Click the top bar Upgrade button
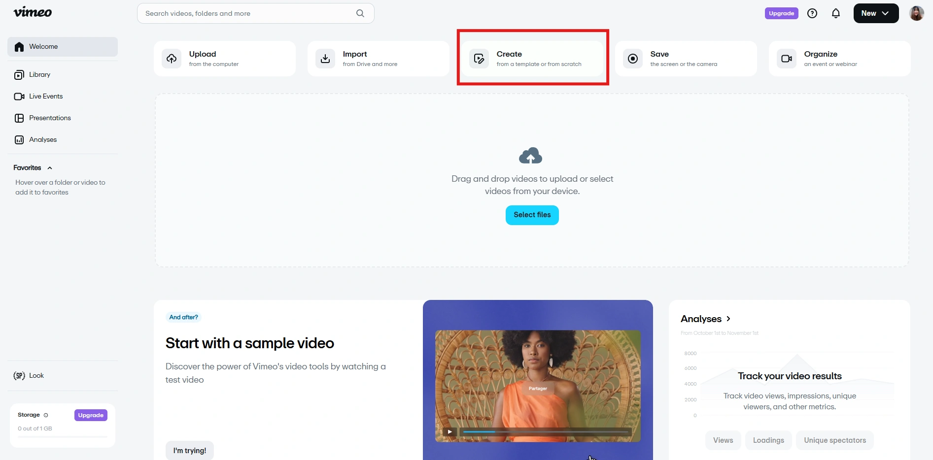This screenshot has height=460, width=933. 782,13
